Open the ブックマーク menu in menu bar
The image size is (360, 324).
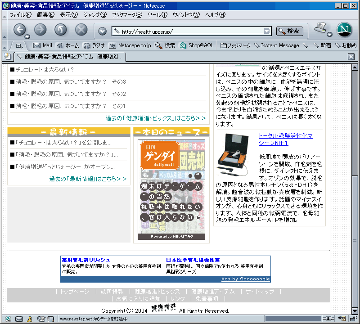(127, 15)
